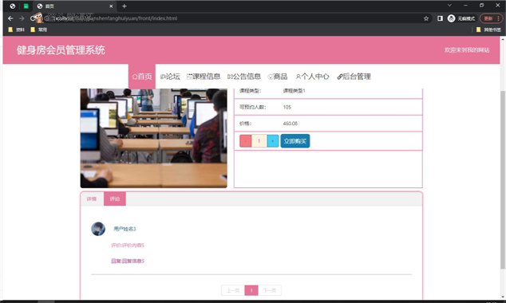The image size is (506, 303).
Task: Open 个人中心 in the navigation bar
Action: coord(312,77)
